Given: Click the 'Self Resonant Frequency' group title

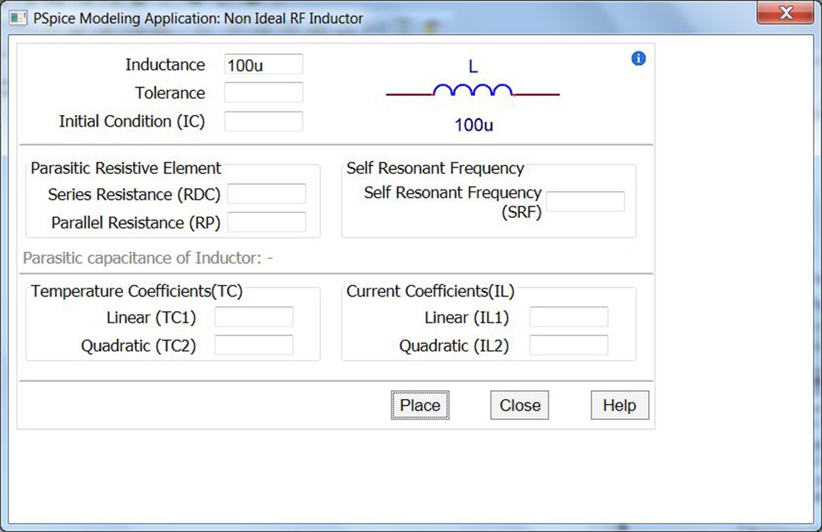Looking at the screenshot, I should click(x=435, y=168).
